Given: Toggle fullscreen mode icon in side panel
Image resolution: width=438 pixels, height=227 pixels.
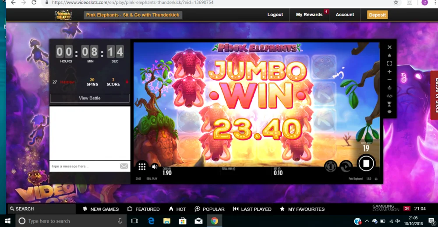Looking at the screenshot, I should pos(389,64).
